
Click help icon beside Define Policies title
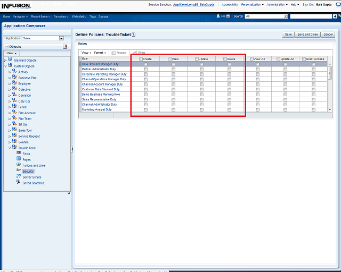click(x=134, y=35)
